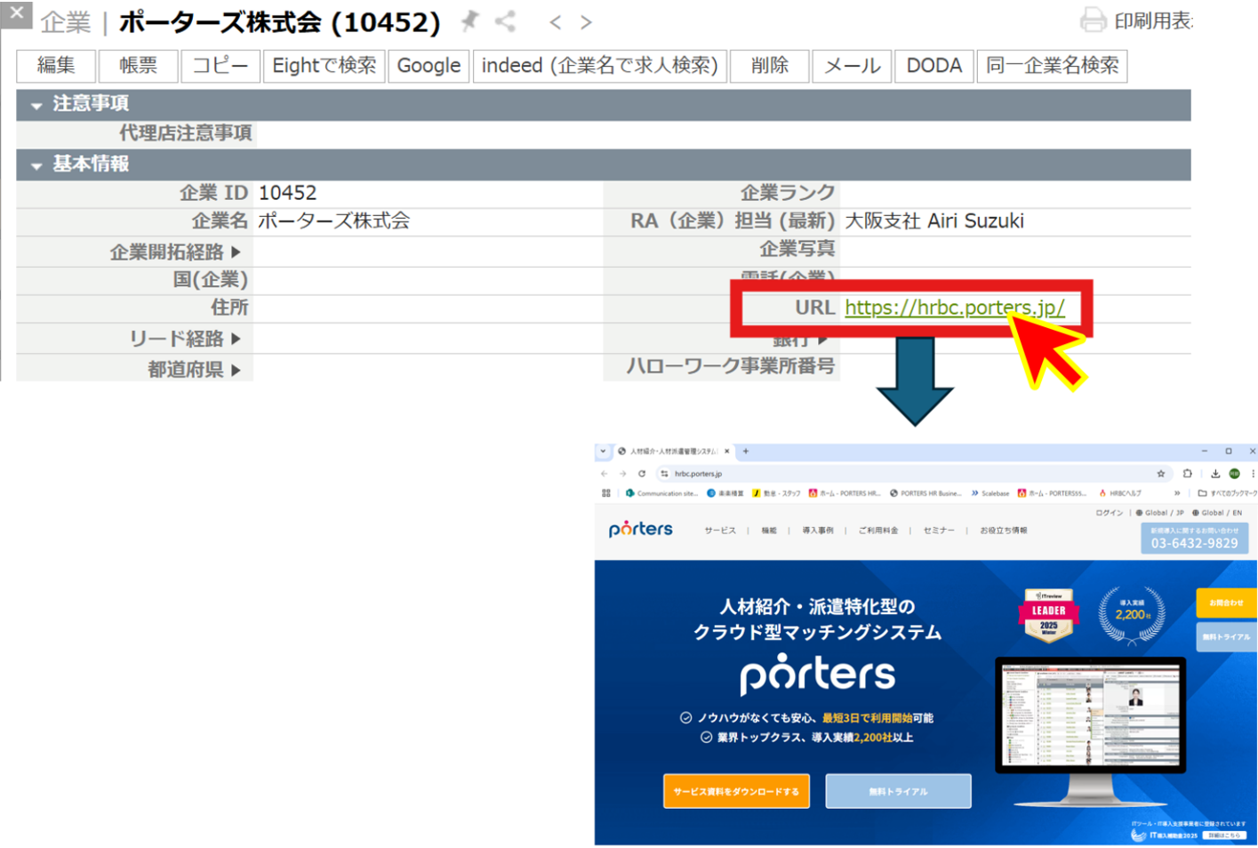Image resolution: width=1258 pixels, height=848 pixels.
Task: Open the PORTERS HR Busine... bookmark
Action: 925,493
